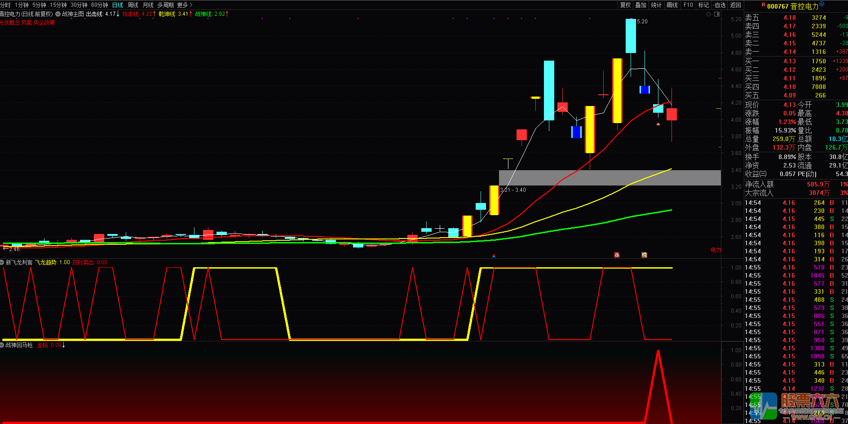Click the 榜 marker icon below the candles
Image resolution: width=848 pixels, height=424 pixels.
tap(644, 255)
